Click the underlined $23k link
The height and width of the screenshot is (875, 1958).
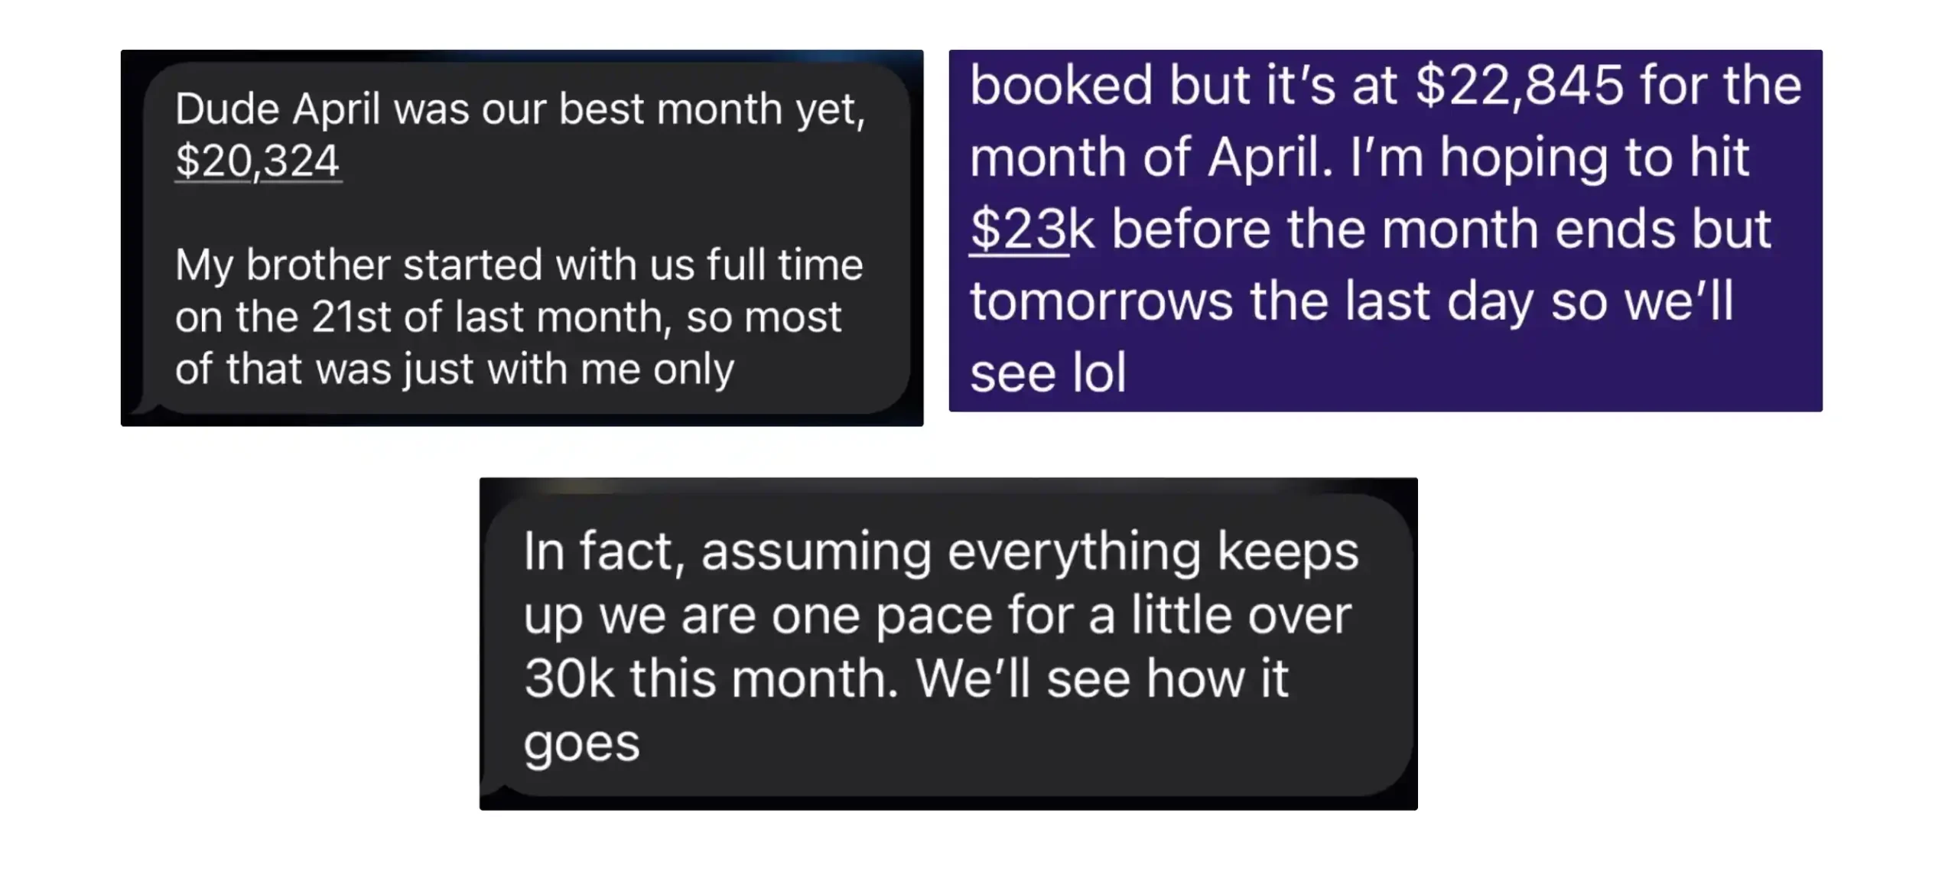[1019, 229]
